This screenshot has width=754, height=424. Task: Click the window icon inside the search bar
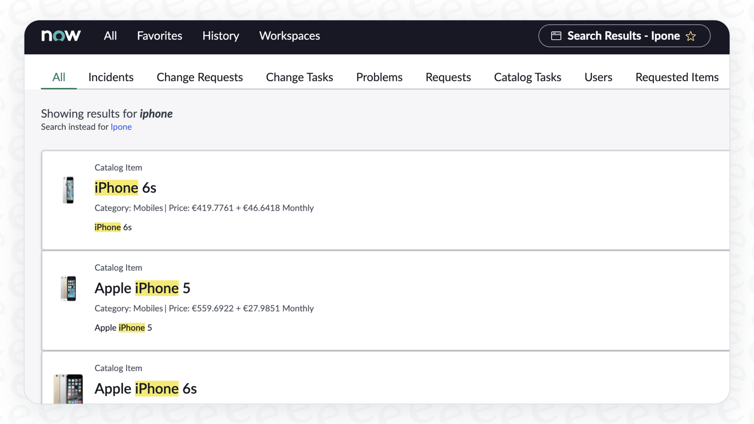(557, 36)
